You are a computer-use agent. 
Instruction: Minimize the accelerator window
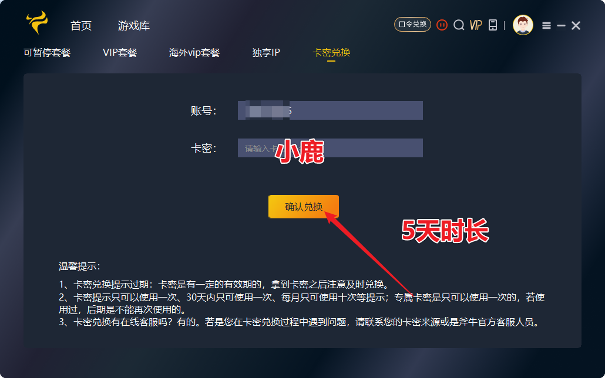coord(561,25)
